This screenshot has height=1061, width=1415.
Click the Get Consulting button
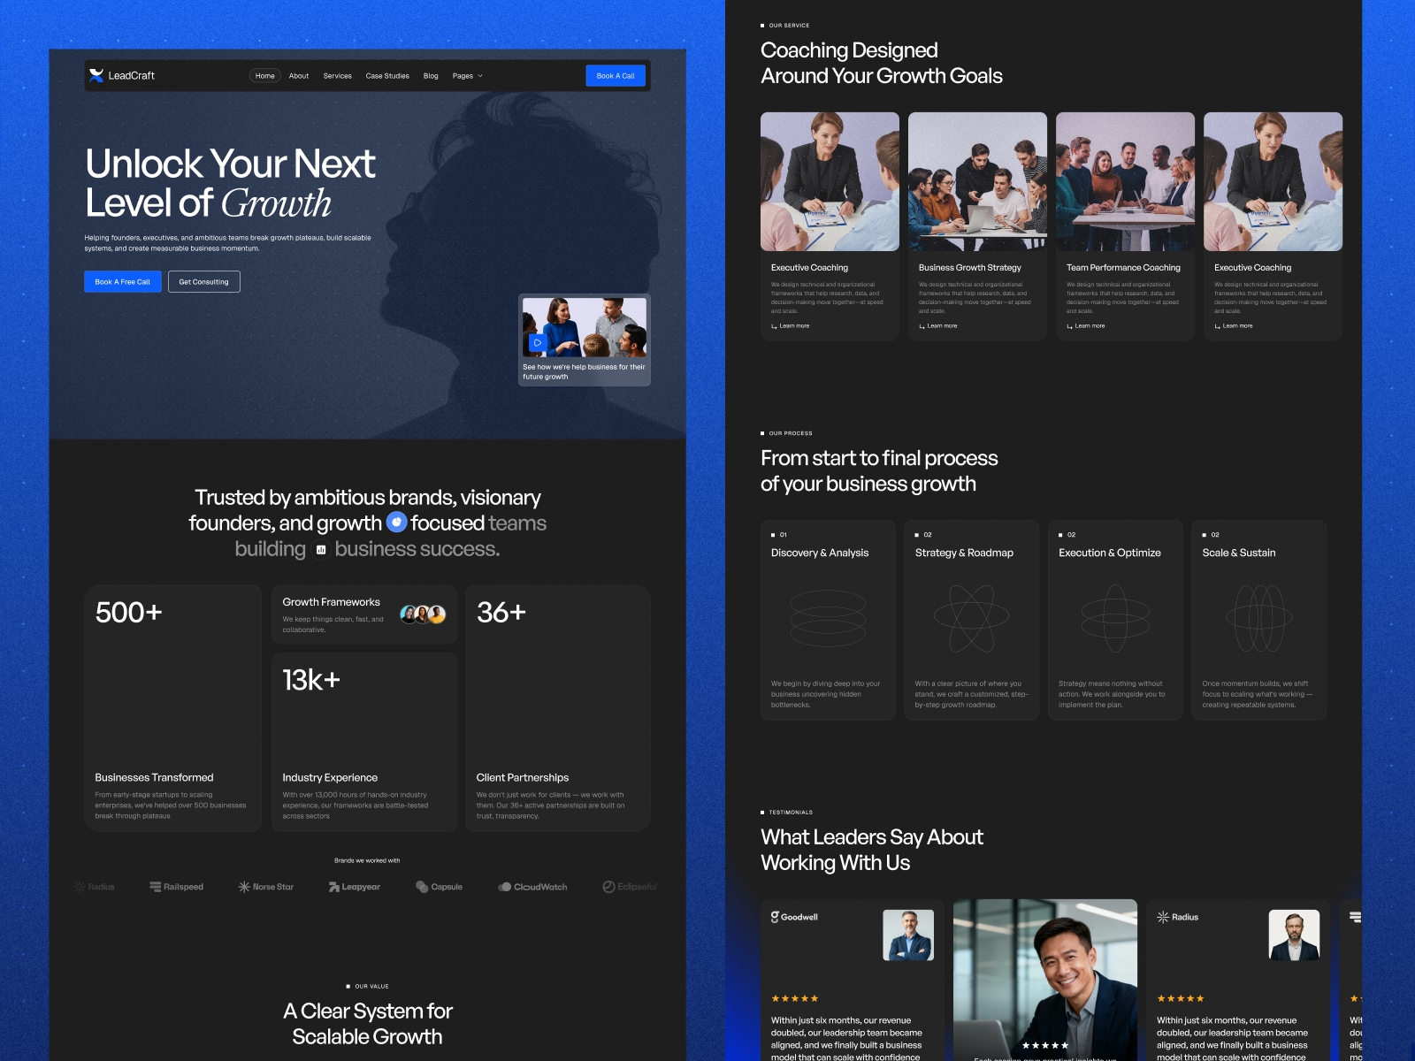(x=204, y=281)
